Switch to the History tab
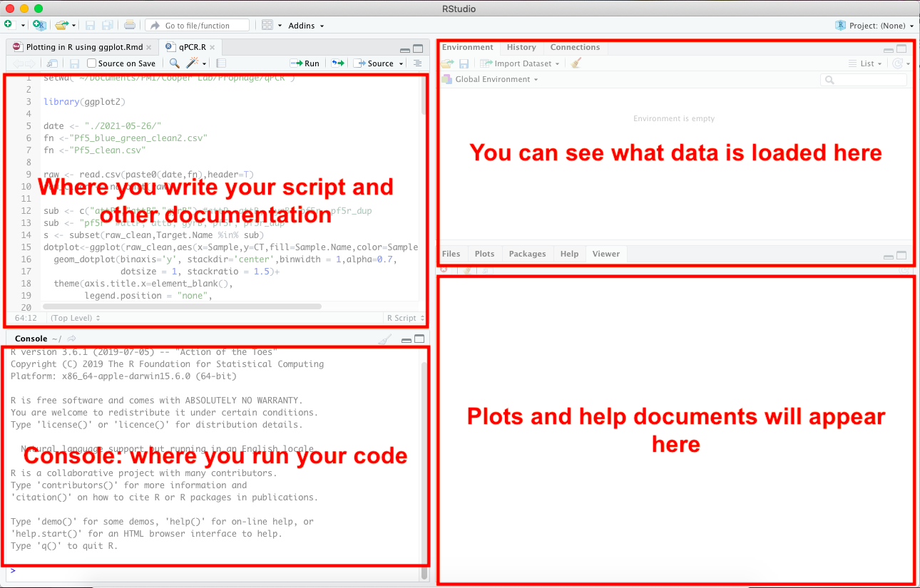920x588 pixels. tap(521, 47)
